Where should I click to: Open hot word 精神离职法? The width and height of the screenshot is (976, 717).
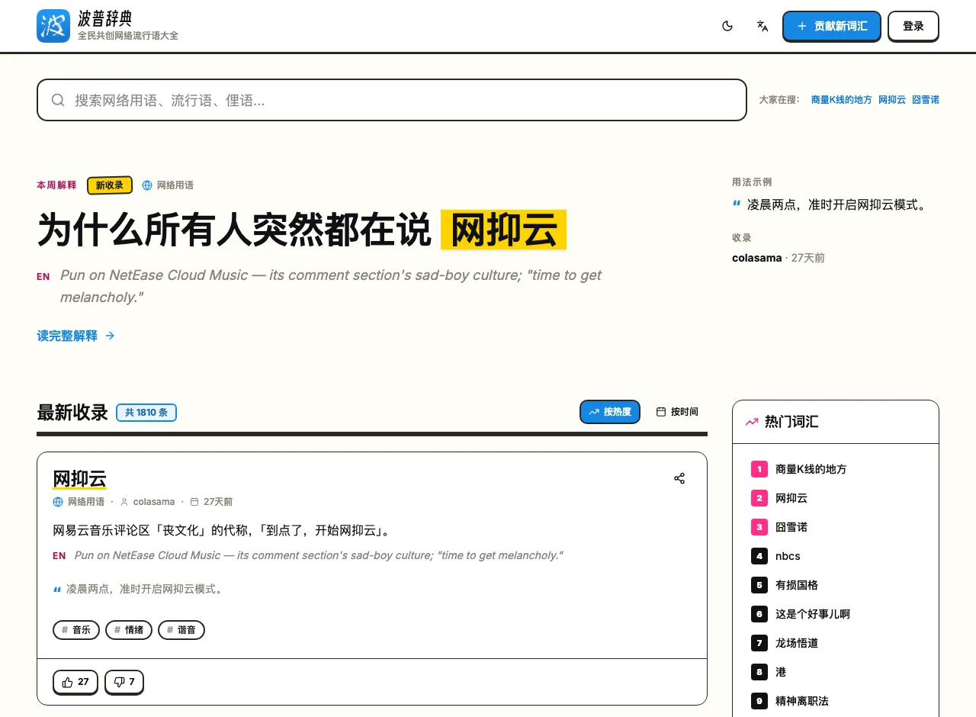tap(802, 701)
